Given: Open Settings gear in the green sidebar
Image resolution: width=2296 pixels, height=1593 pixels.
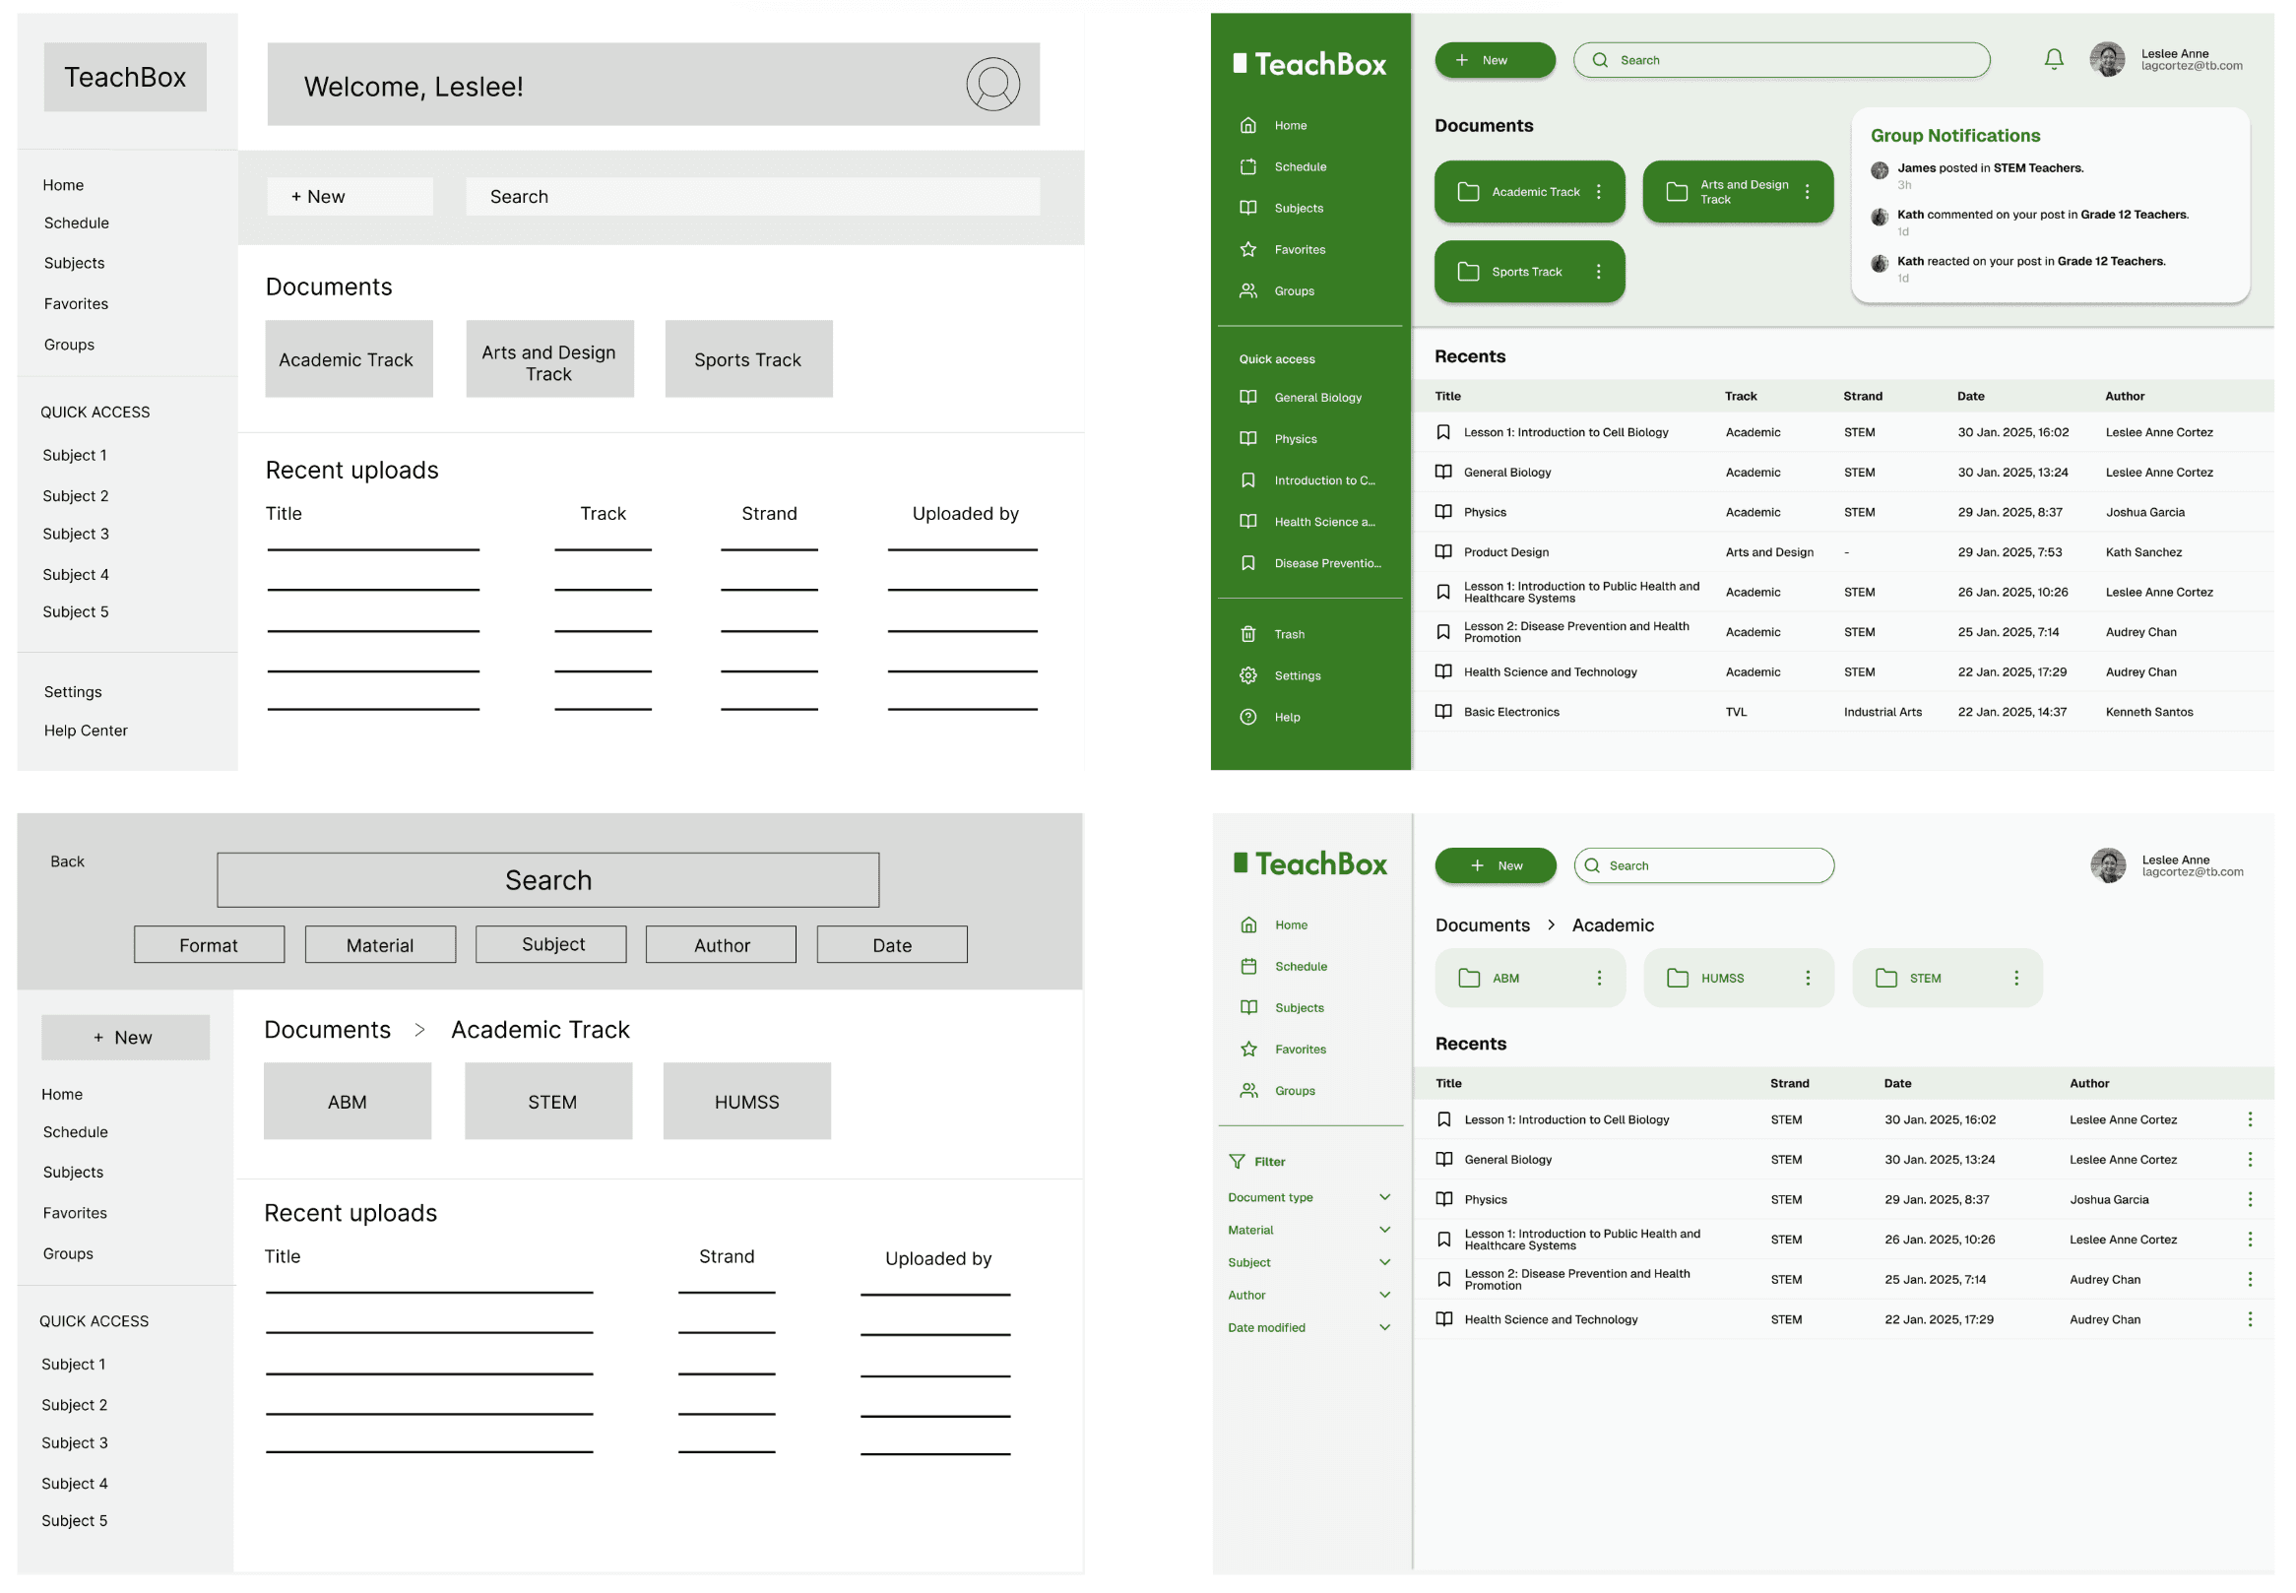Looking at the screenshot, I should (x=1248, y=675).
